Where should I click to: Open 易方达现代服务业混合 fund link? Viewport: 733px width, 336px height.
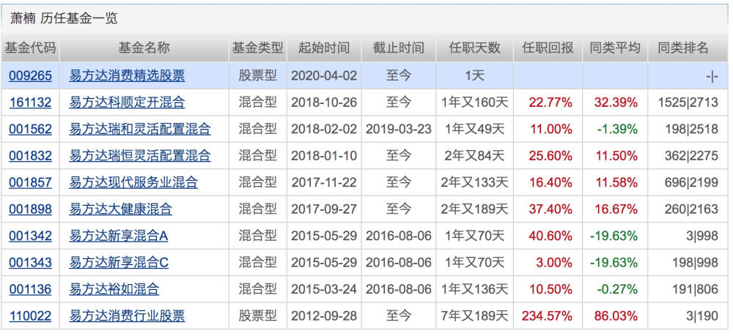(133, 182)
